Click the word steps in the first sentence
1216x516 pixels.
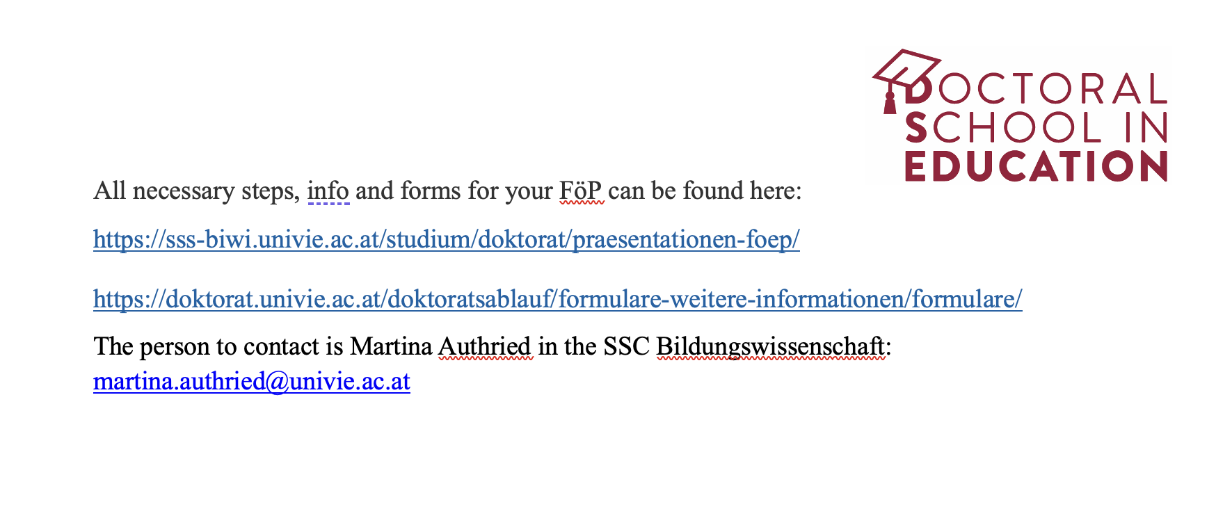(x=271, y=192)
